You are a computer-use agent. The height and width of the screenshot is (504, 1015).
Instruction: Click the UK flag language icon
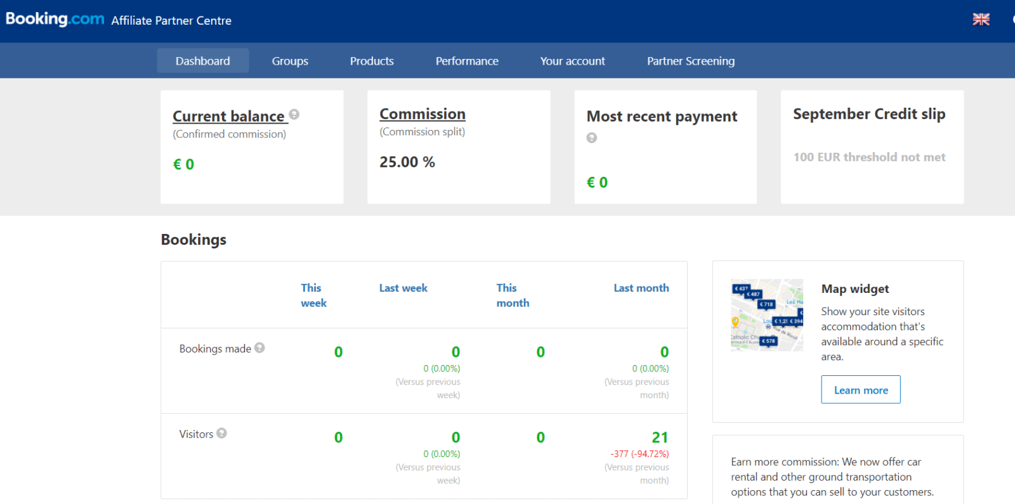pos(981,20)
